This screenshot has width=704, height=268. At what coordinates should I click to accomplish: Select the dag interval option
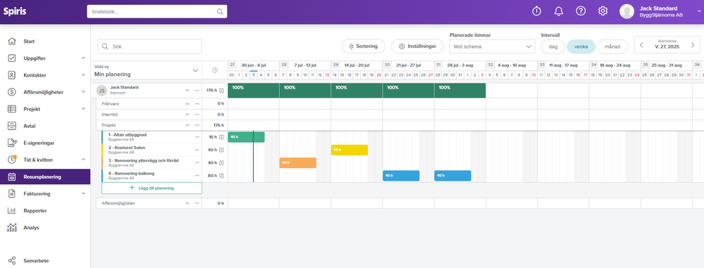coord(553,46)
